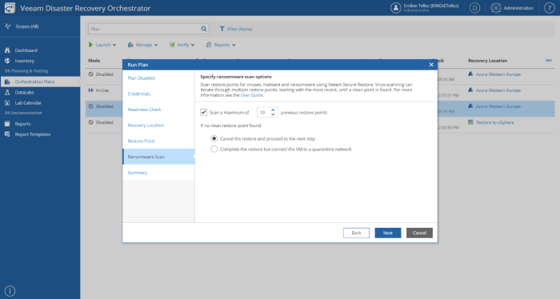Expand the Reports toolbar dropdown

(x=234, y=45)
